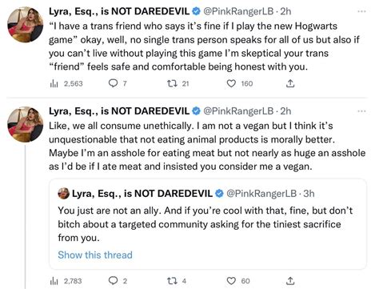379x289 pixels.
Task: Open the first tweet's author profile picture
Action: tap(25, 25)
